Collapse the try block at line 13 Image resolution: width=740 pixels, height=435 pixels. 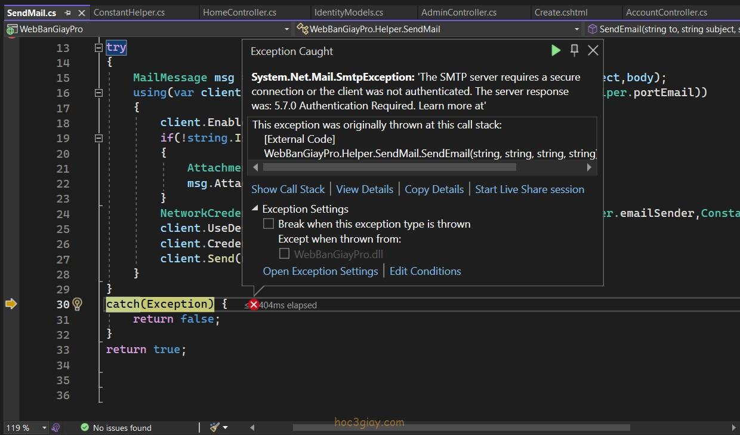(x=99, y=48)
